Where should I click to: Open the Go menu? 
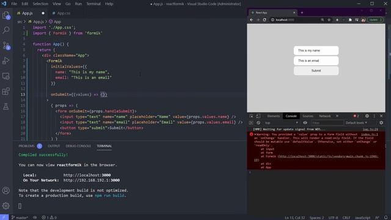68,4
